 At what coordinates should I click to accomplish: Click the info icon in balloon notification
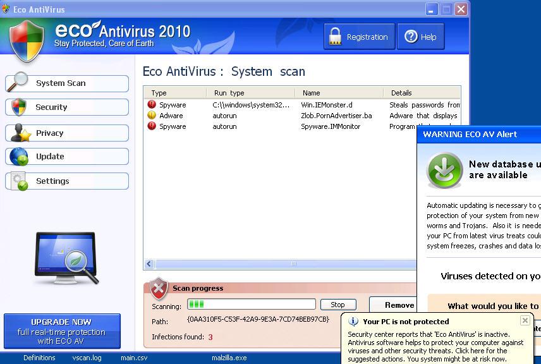point(353,322)
